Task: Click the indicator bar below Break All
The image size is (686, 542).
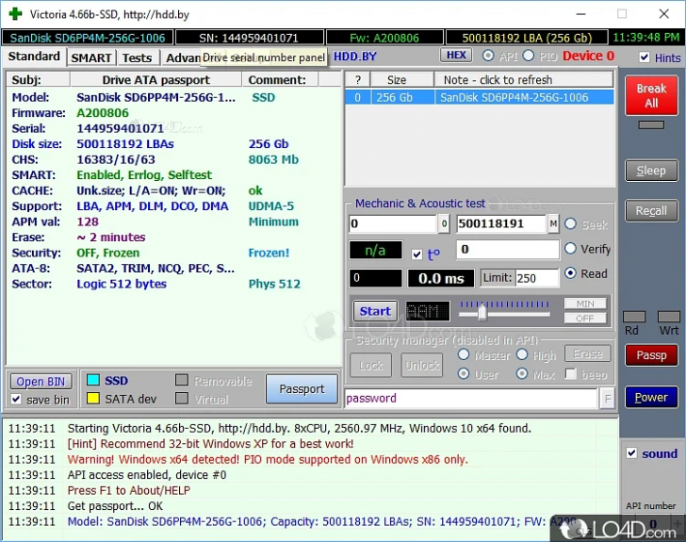Action: coord(651,125)
